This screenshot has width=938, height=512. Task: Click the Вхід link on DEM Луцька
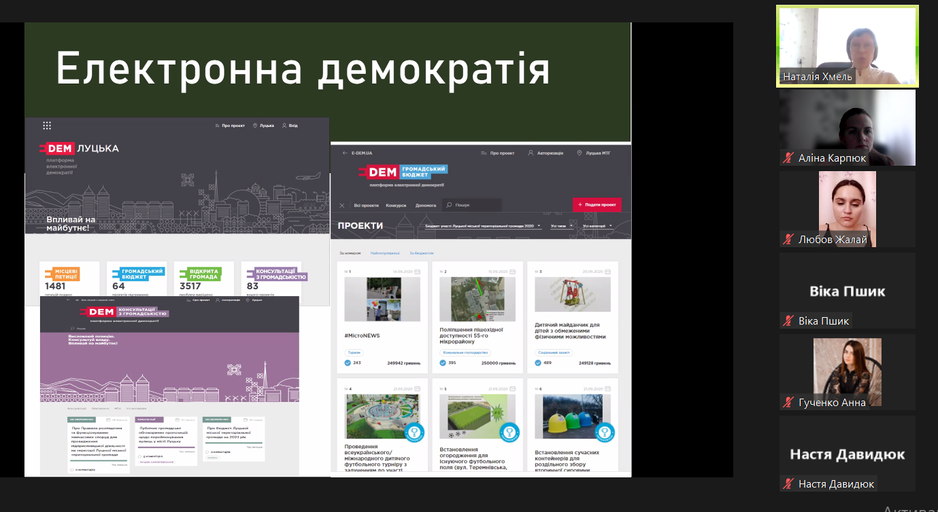293,126
